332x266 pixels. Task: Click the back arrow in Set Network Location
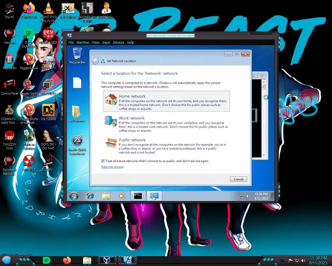coord(95,61)
